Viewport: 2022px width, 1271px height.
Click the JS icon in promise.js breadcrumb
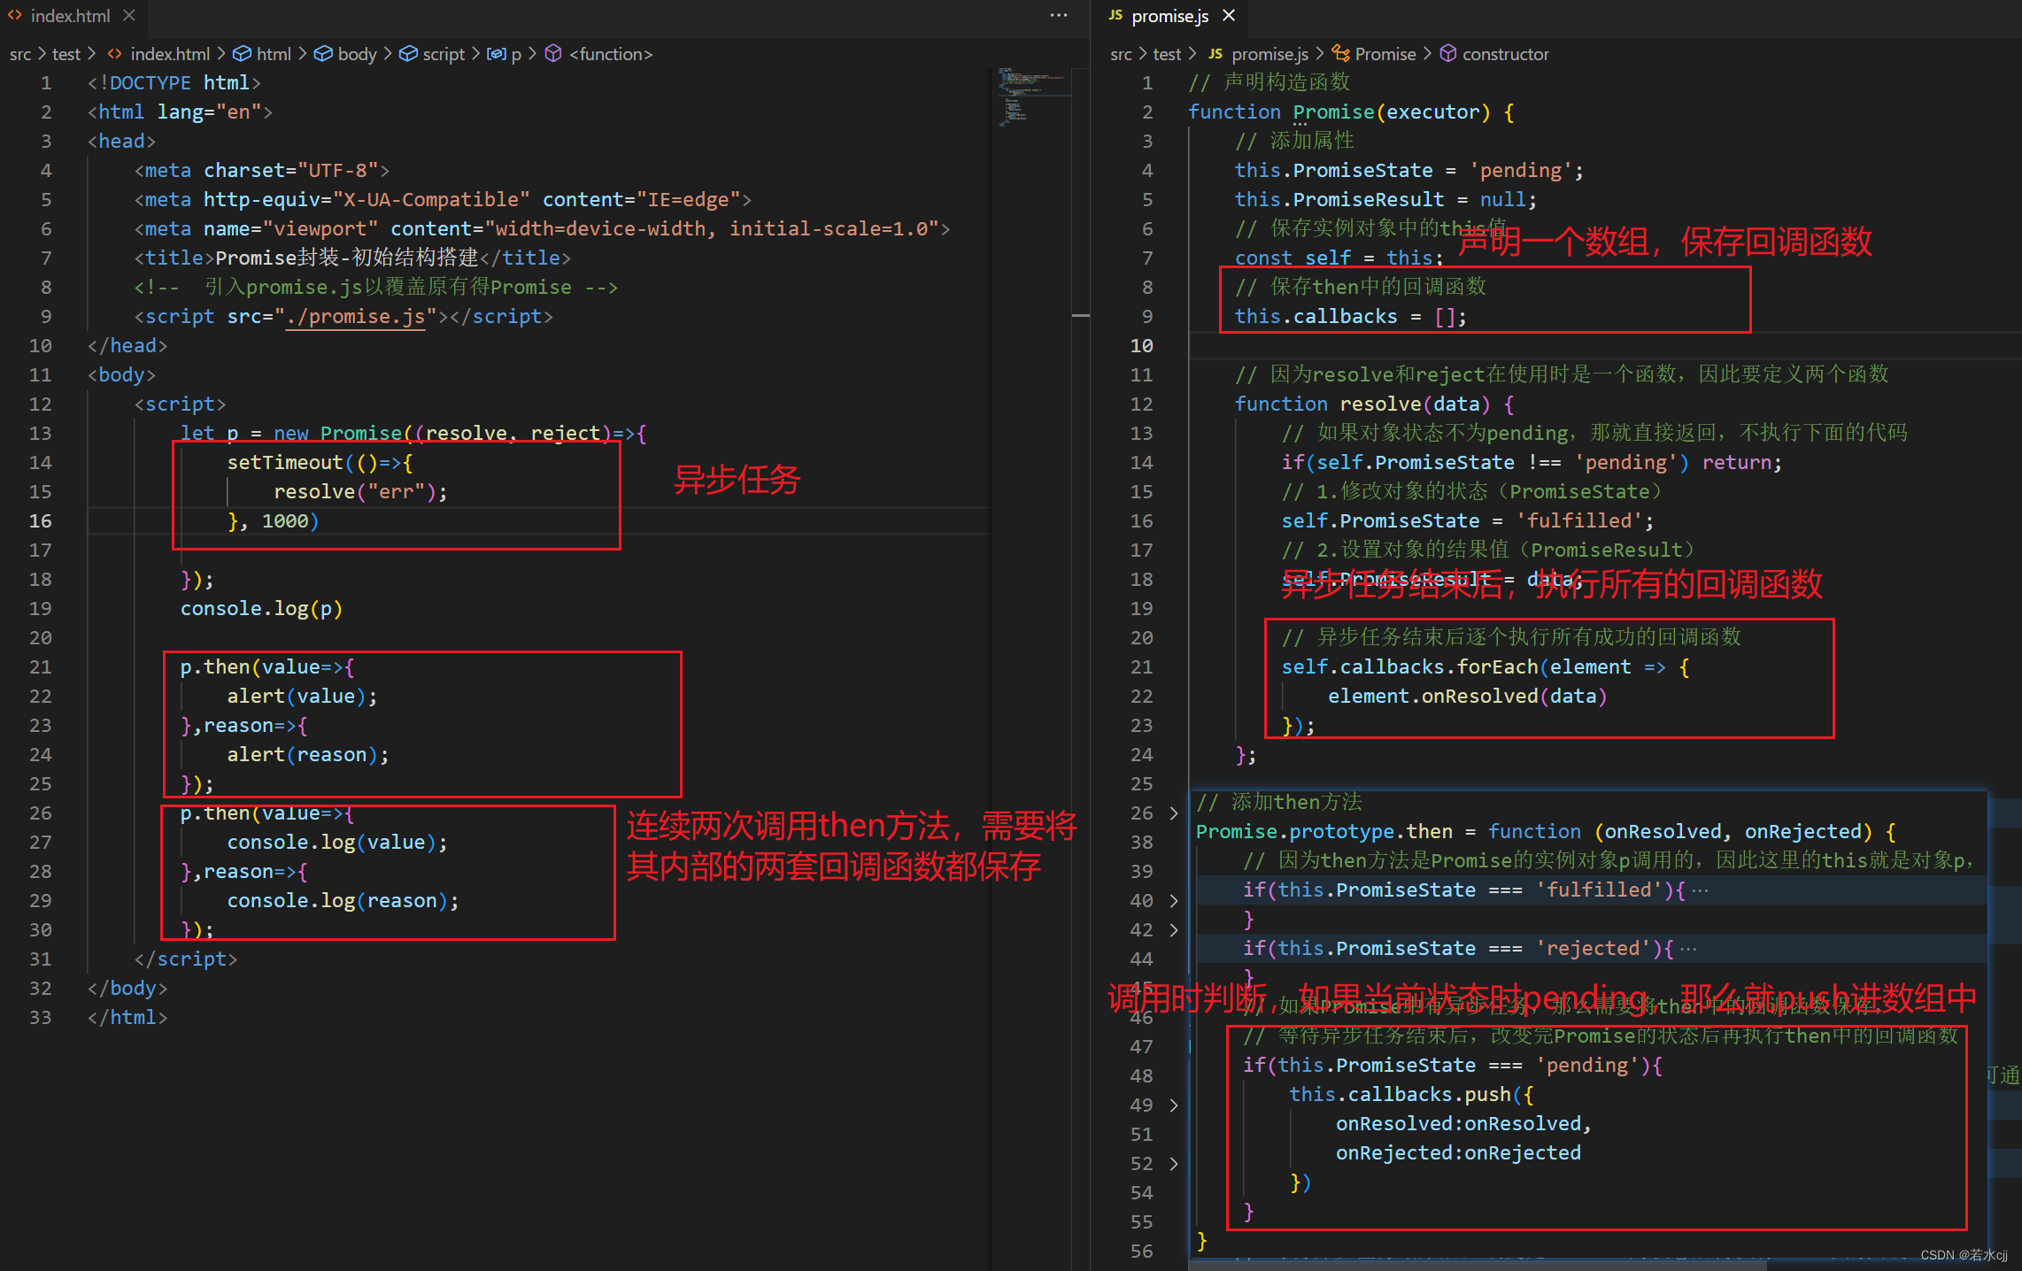(1216, 54)
